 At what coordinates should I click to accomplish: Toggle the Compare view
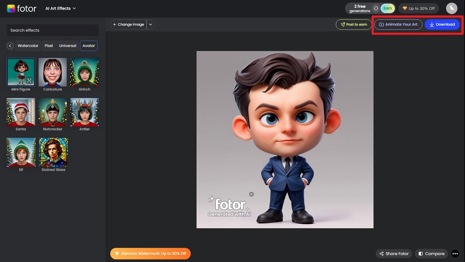pos(431,253)
